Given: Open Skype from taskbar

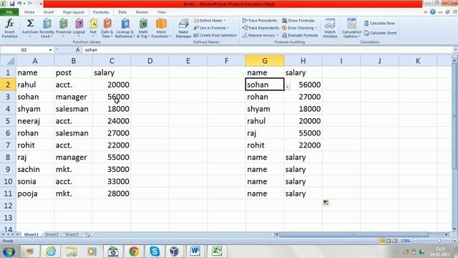Looking at the screenshot, I should pos(155,252).
